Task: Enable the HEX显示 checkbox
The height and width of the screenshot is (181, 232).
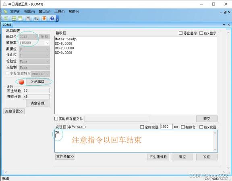Action: click(x=201, y=33)
